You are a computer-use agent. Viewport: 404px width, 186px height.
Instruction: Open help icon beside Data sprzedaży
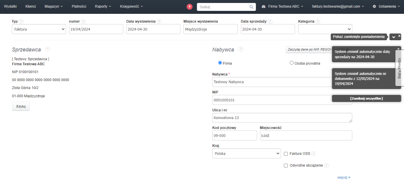tap(270, 21)
